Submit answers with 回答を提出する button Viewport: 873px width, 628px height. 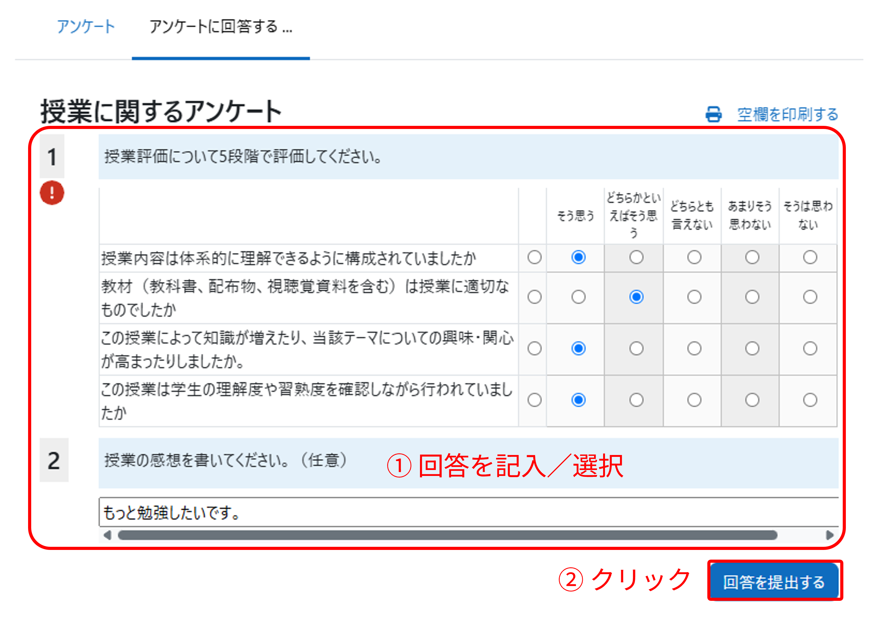774,582
